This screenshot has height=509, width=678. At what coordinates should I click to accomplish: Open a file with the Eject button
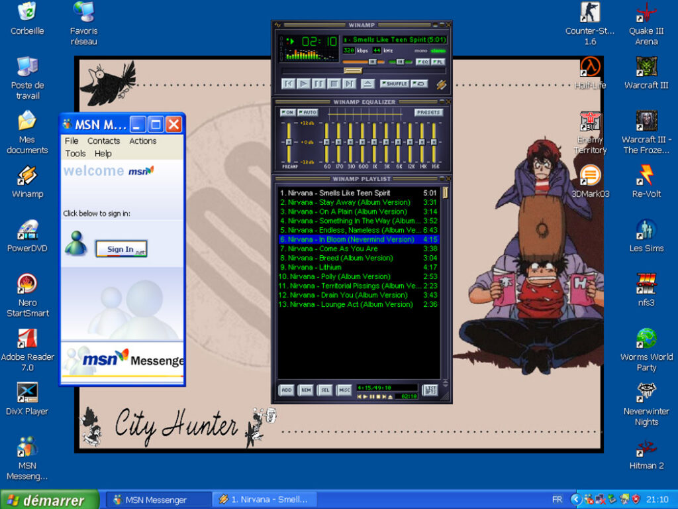368,84
